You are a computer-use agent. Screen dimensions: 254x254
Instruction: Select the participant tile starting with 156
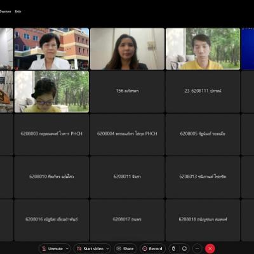click(127, 91)
